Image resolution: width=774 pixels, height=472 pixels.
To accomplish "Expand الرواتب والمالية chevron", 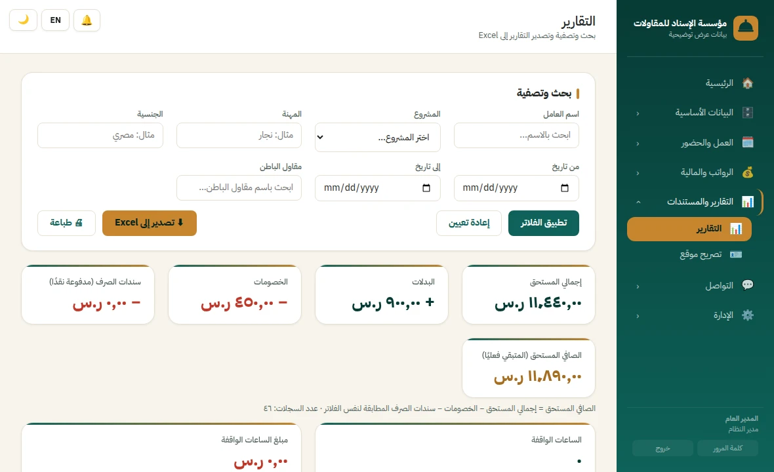I will [x=638, y=173].
